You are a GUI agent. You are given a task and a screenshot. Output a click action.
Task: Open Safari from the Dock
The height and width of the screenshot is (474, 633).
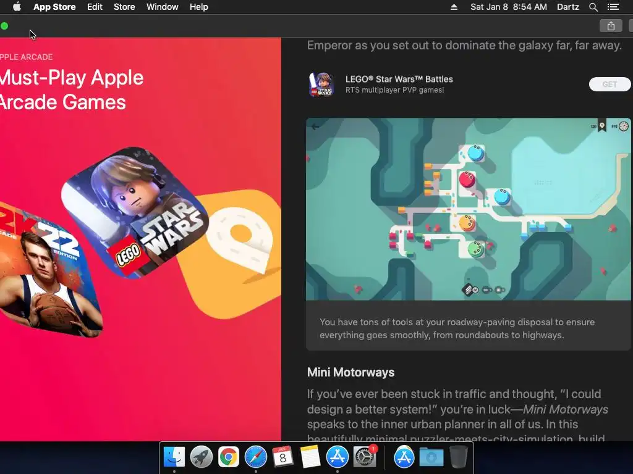[x=255, y=457]
